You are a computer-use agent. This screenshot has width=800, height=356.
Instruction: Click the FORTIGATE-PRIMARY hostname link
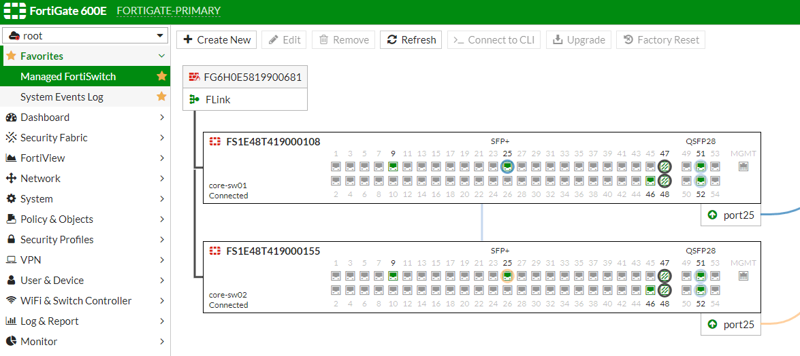pos(168,11)
